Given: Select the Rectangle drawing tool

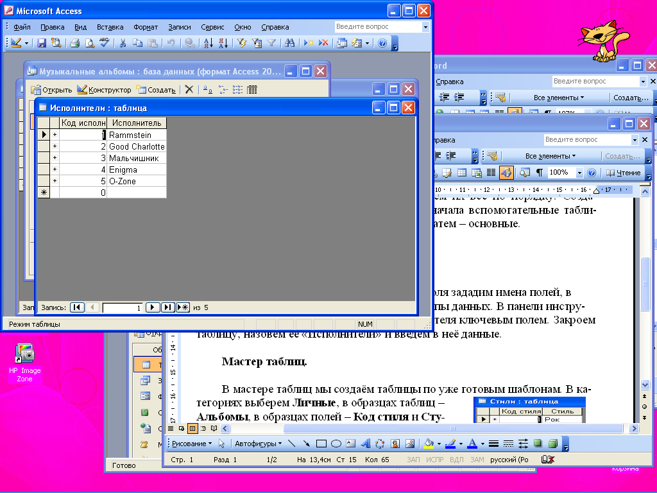Looking at the screenshot, I should [x=321, y=444].
